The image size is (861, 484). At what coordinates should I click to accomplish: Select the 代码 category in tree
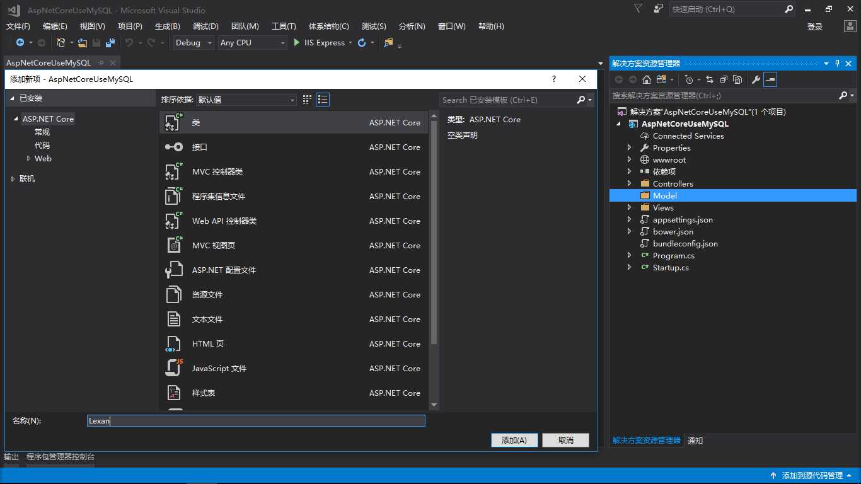(42, 145)
